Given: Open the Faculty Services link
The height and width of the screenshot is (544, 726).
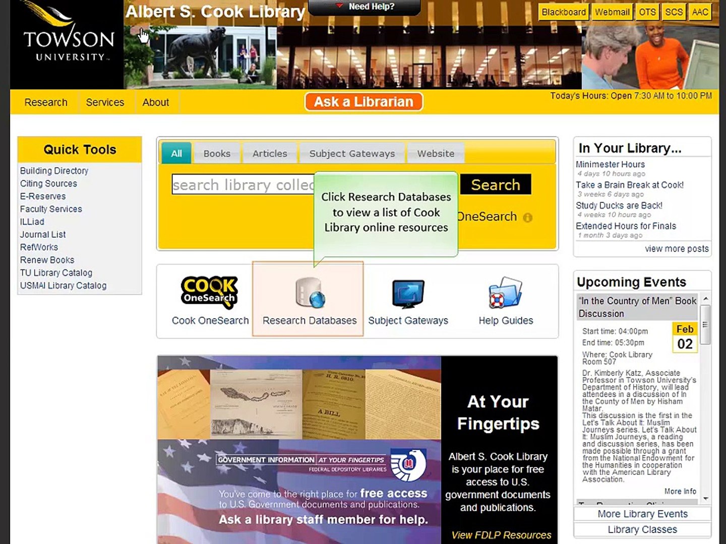Looking at the screenshot, I should [x=51, y=209].
